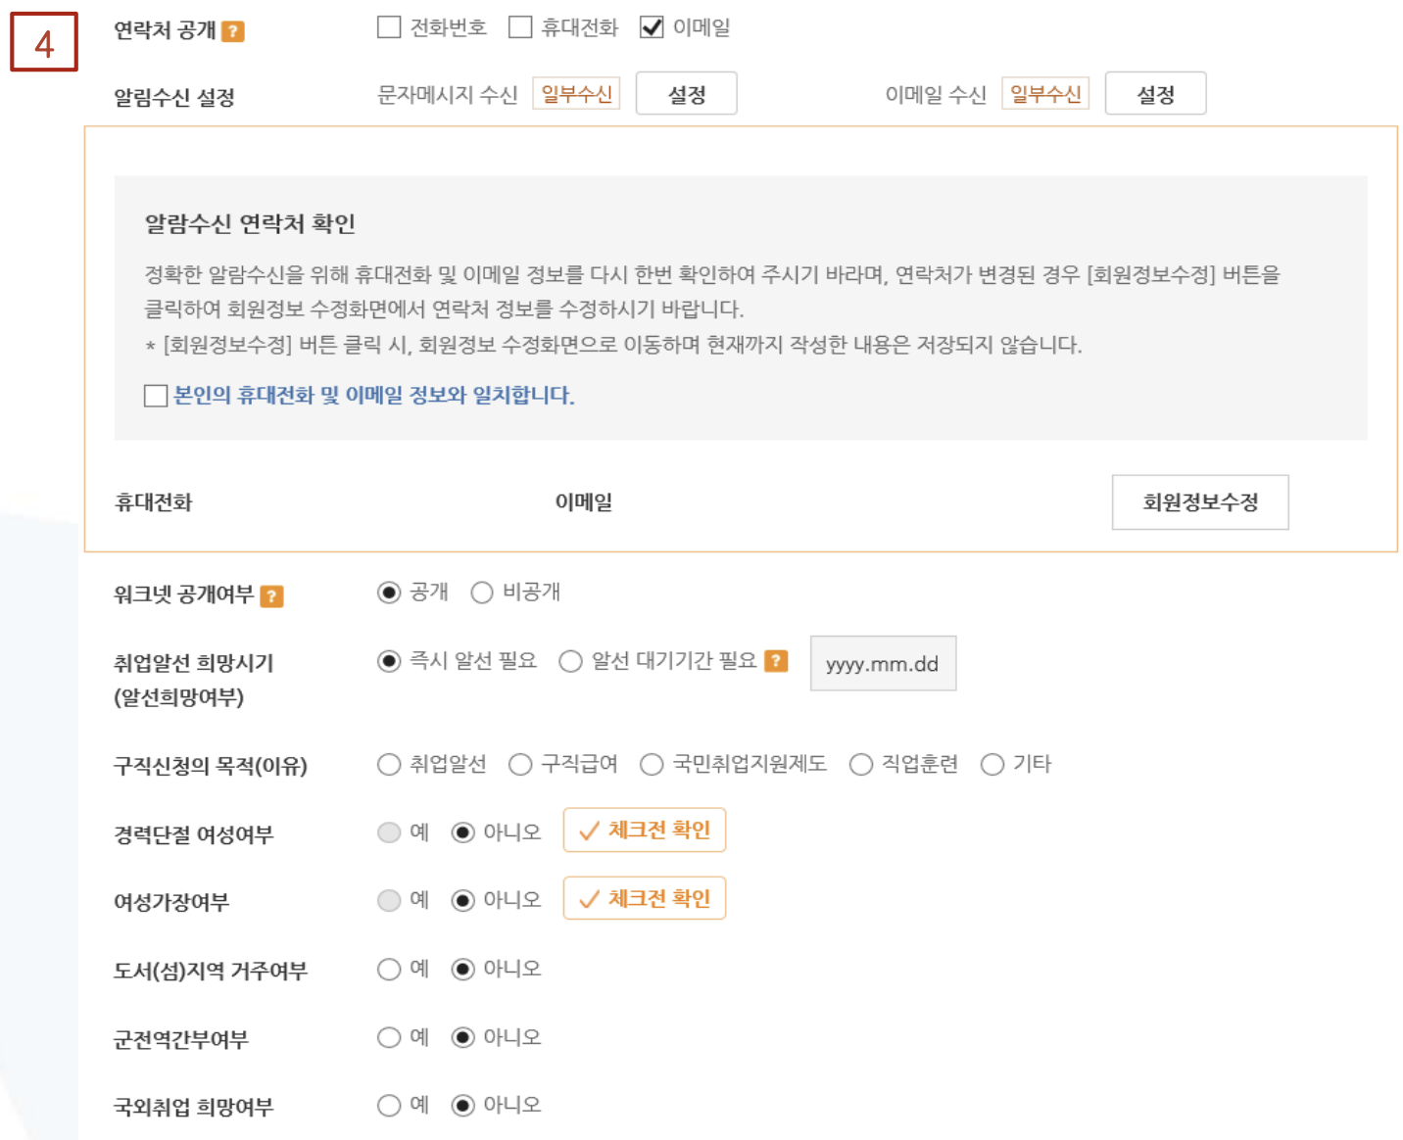
Task: Choose 국민취업지원제도 as application purpose
Action: [x=651, y=764]
